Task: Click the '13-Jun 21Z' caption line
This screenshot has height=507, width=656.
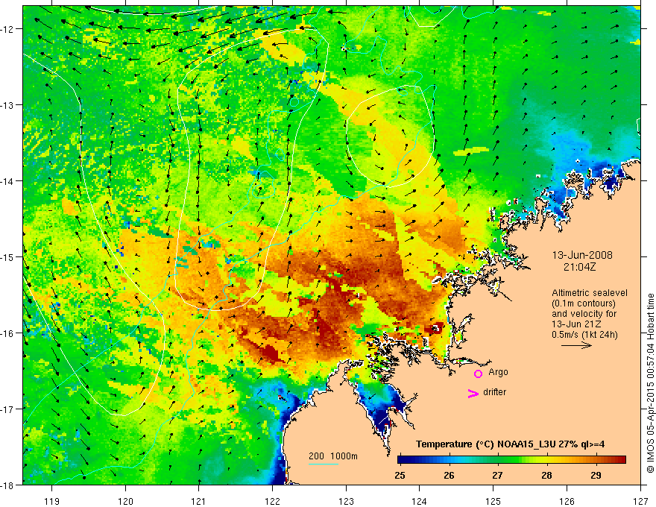Action: point(575,324)
